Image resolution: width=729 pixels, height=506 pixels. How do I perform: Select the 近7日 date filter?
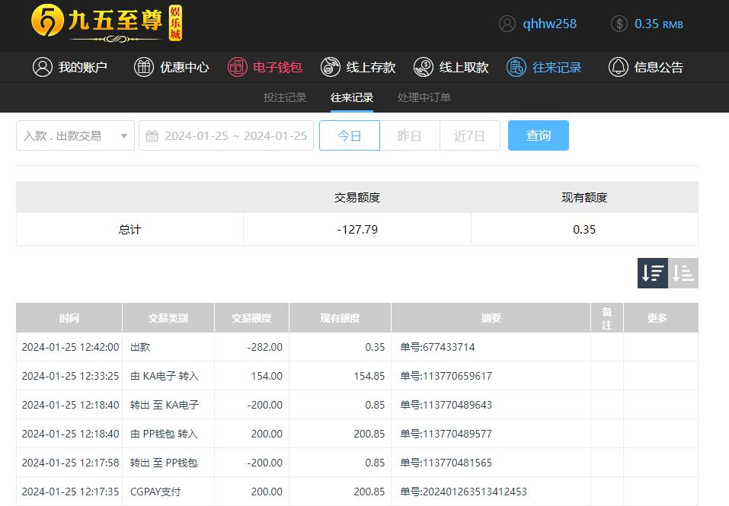[x=469, y=135]
